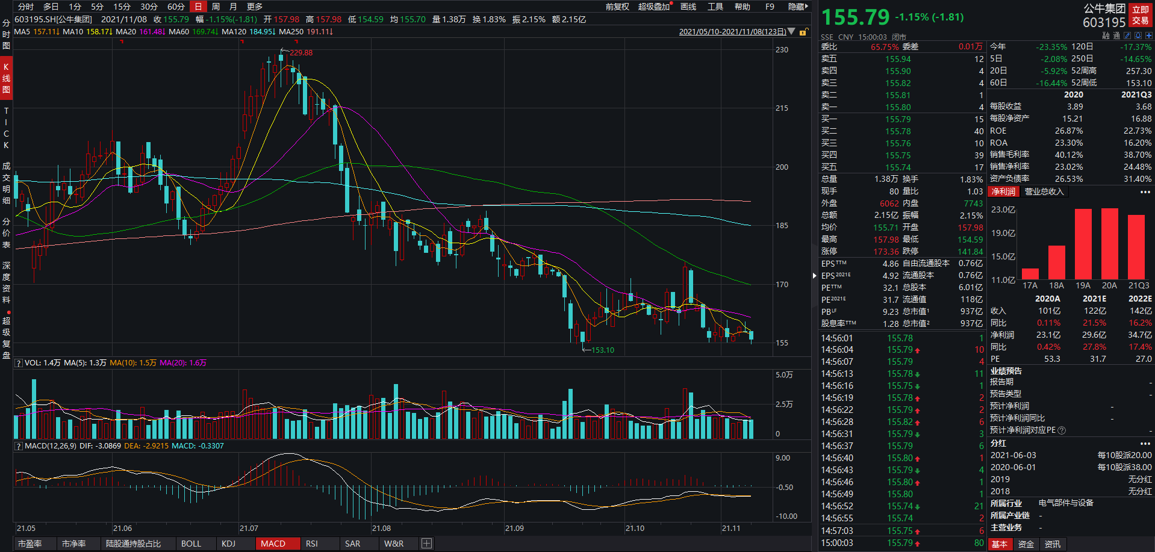Select the 周 weekly period
The width and height of the screenshot is (1155, 552).
pos(216,7)
